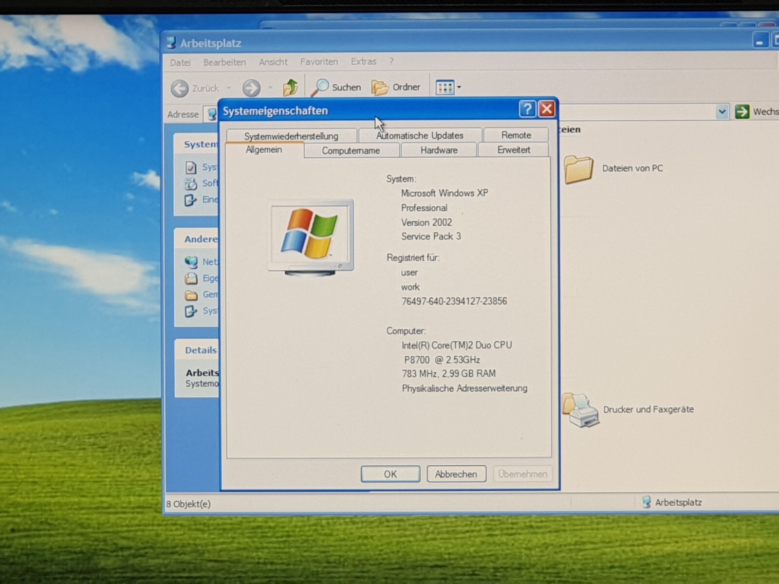Open the Bearbeiten menu
This screenshot has width=779, height=584.
(224, 62)
